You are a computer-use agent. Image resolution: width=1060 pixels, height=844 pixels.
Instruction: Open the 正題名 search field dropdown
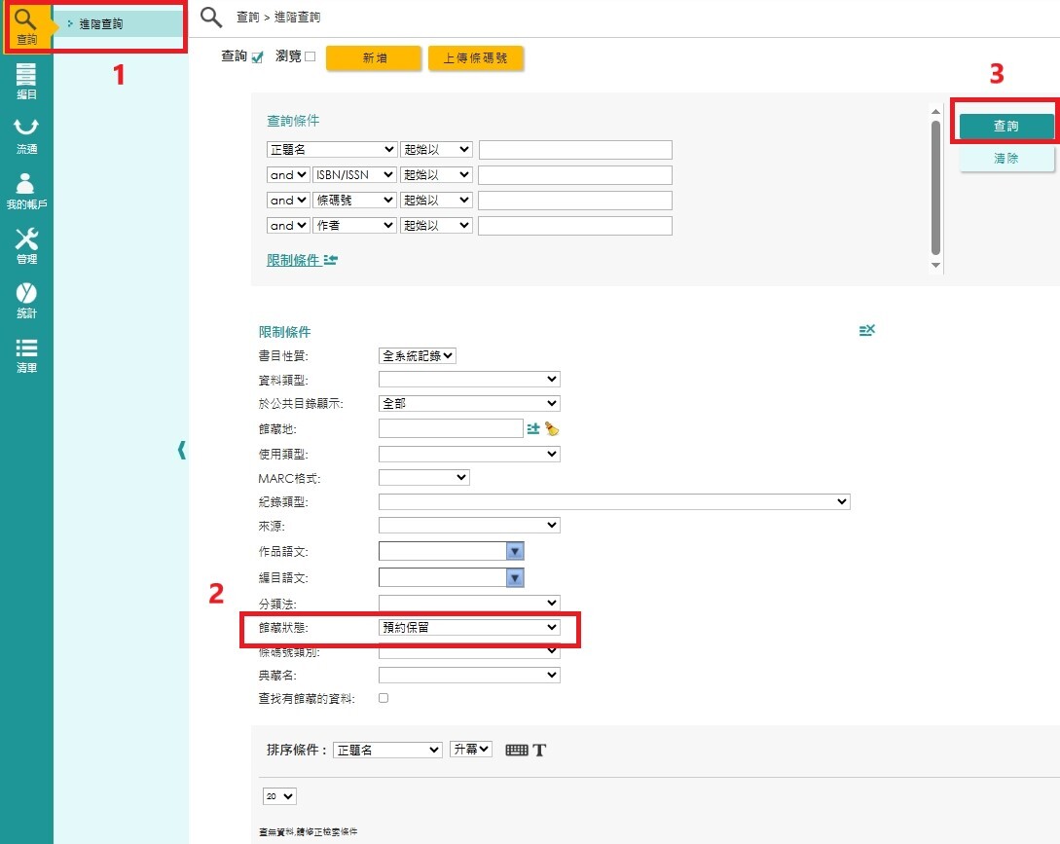coord(331,150)
